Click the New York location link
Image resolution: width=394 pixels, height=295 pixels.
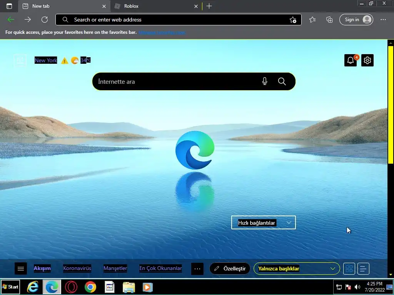coord(46,60)
